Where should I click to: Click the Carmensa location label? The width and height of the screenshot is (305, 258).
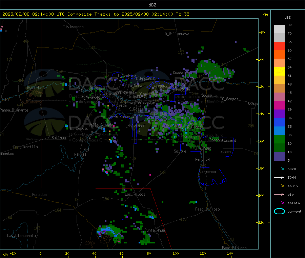click(207, 172)
